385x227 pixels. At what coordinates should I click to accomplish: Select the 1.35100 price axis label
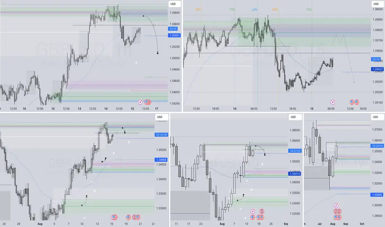point(378,103)
